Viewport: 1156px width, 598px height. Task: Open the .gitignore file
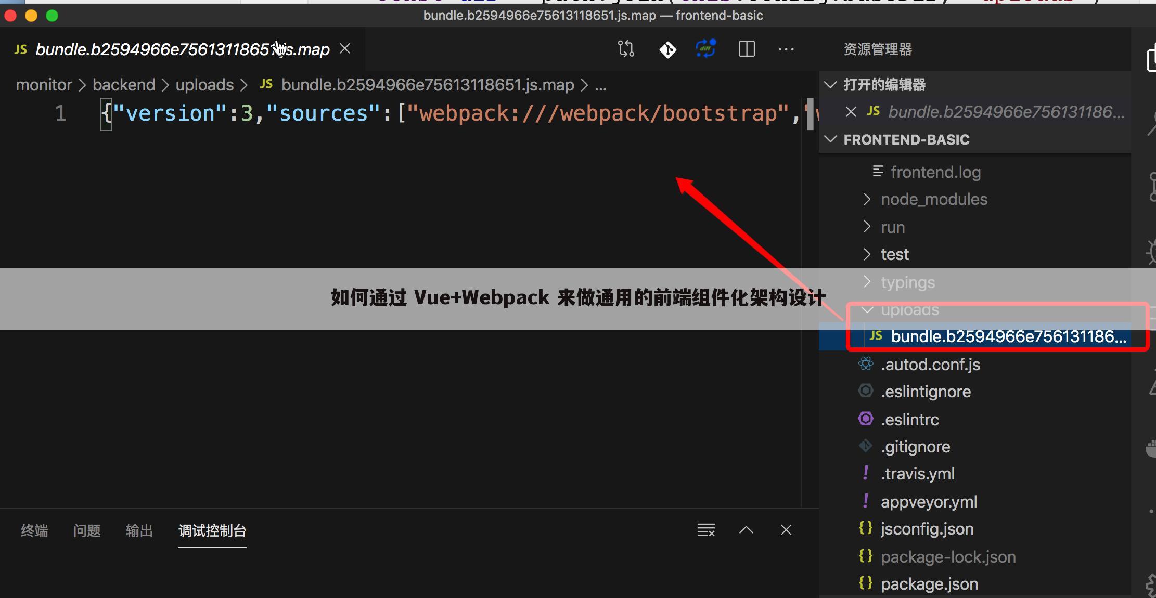pos(915,447)
